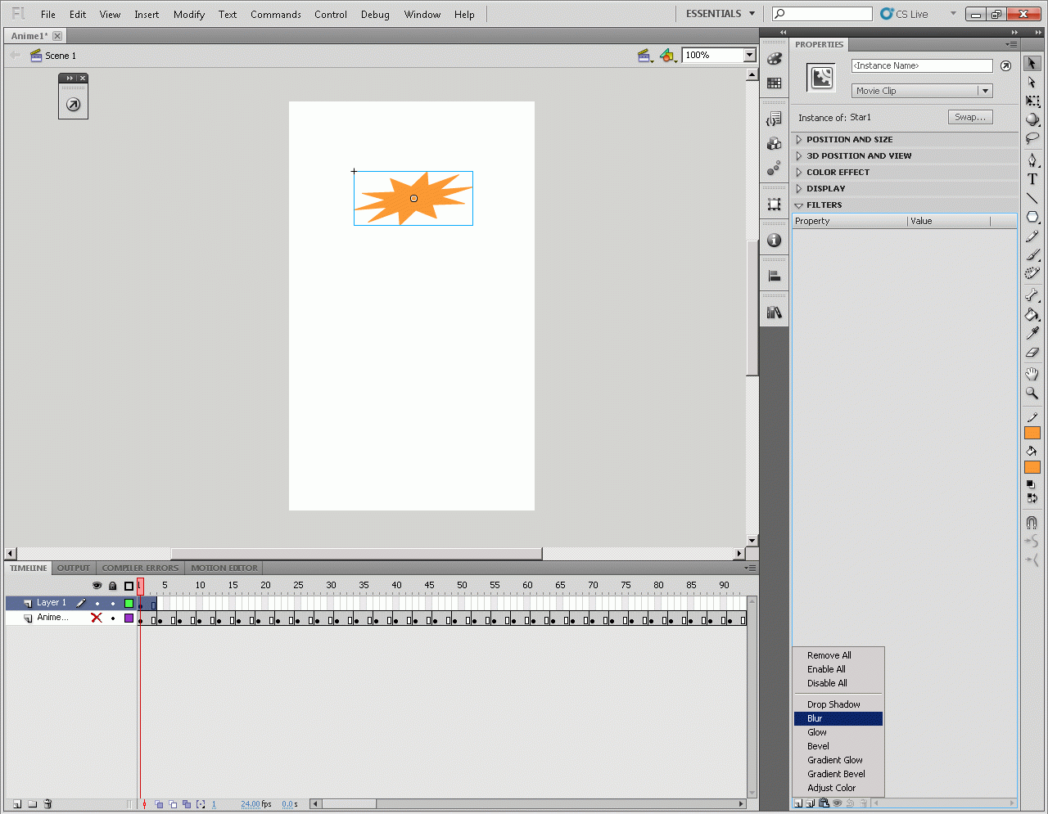Toggle lock on all layers (padlock header)
The width and height of the screenshot is (1048, 814).
coord(113,586)
